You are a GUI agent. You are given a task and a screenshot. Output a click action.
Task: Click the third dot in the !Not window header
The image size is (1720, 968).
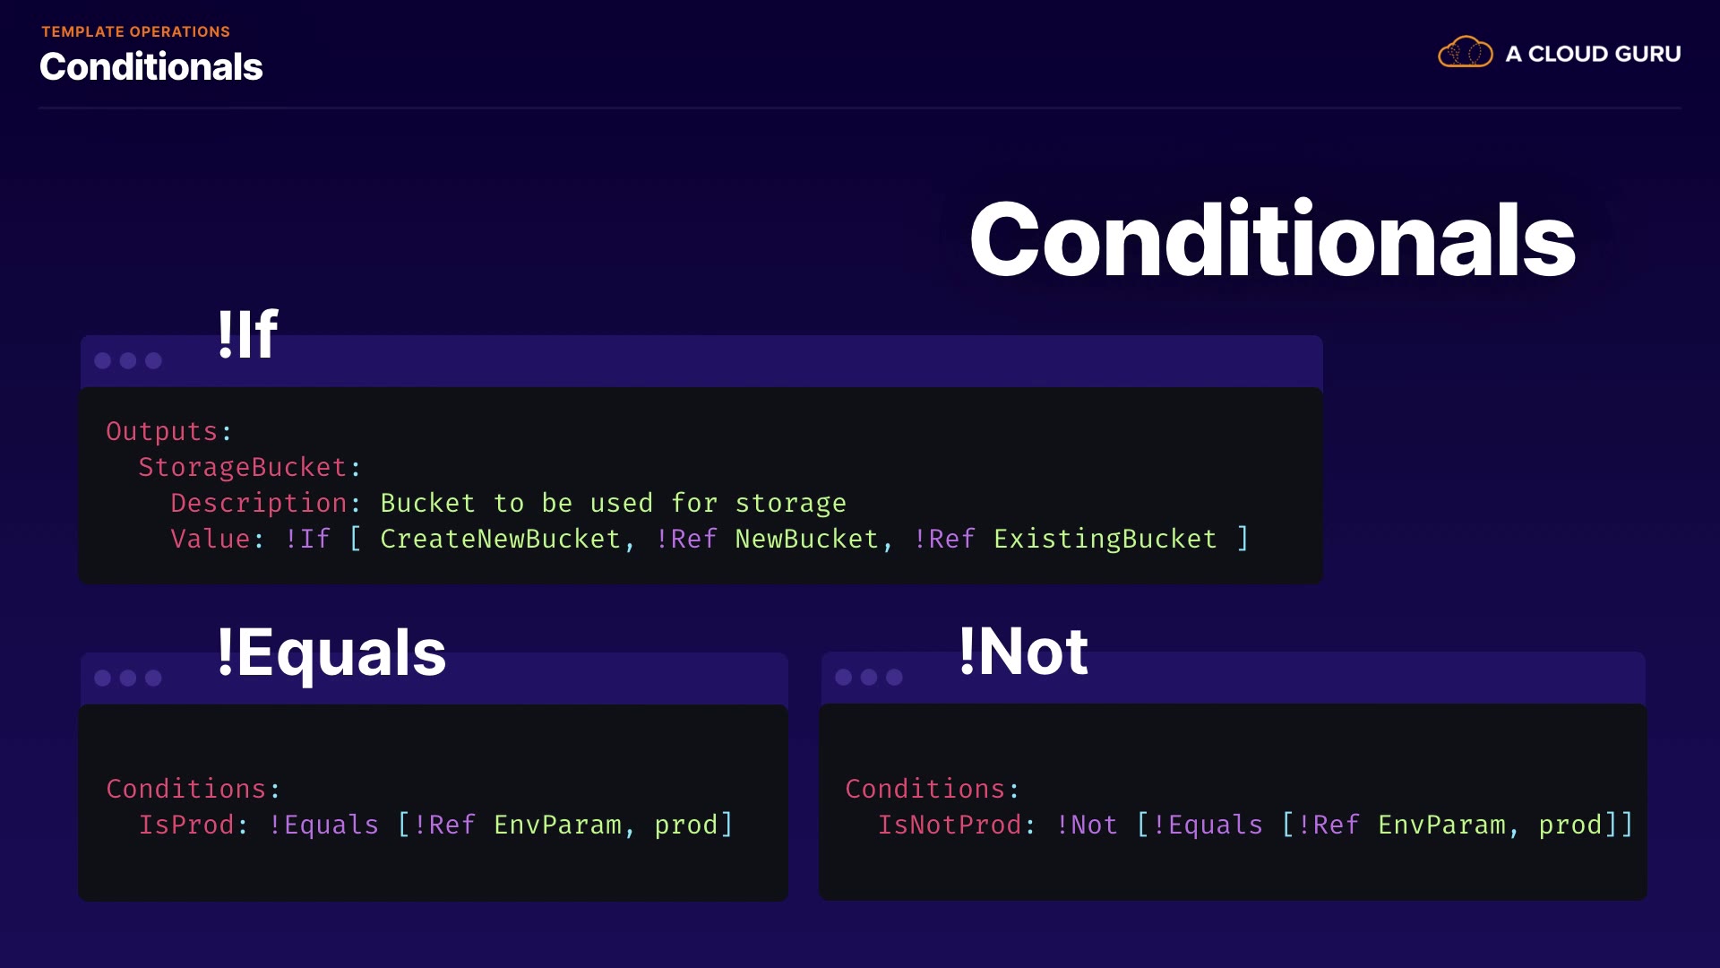(x=894, y=677)
